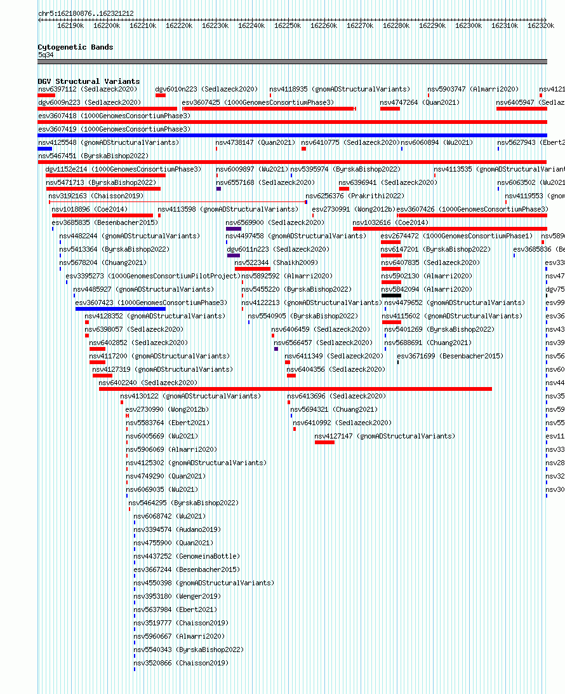Click nsv5471713 (ByrskaBishop2022) label

tap(101, 182)
